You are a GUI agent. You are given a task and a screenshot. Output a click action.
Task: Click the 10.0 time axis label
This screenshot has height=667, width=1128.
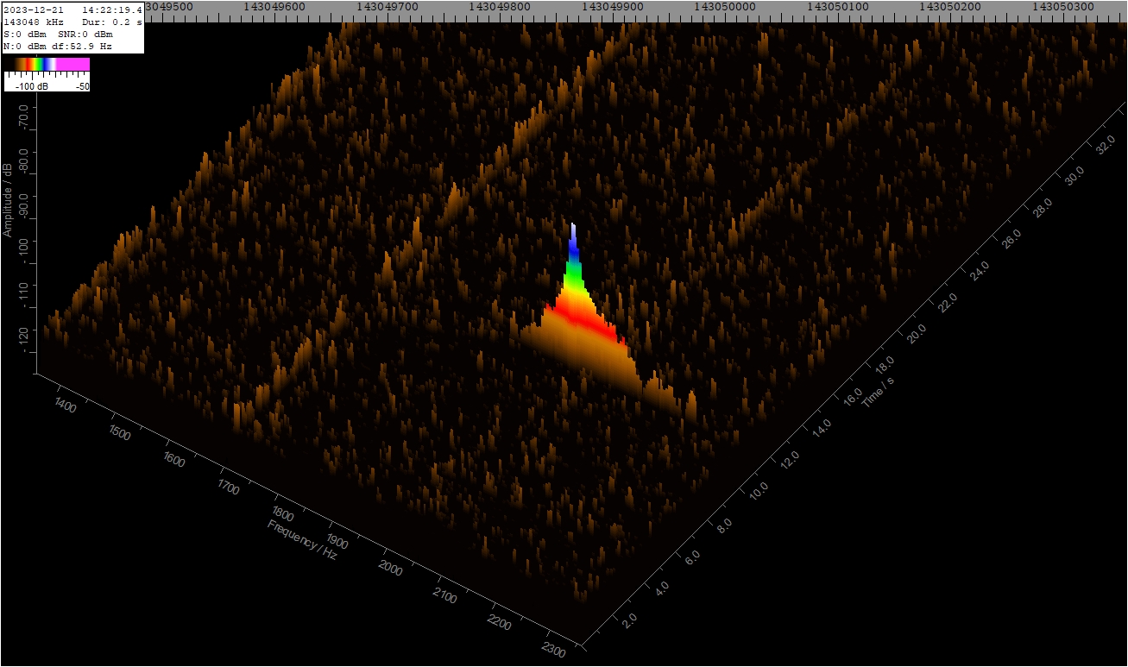pos(759,491)
